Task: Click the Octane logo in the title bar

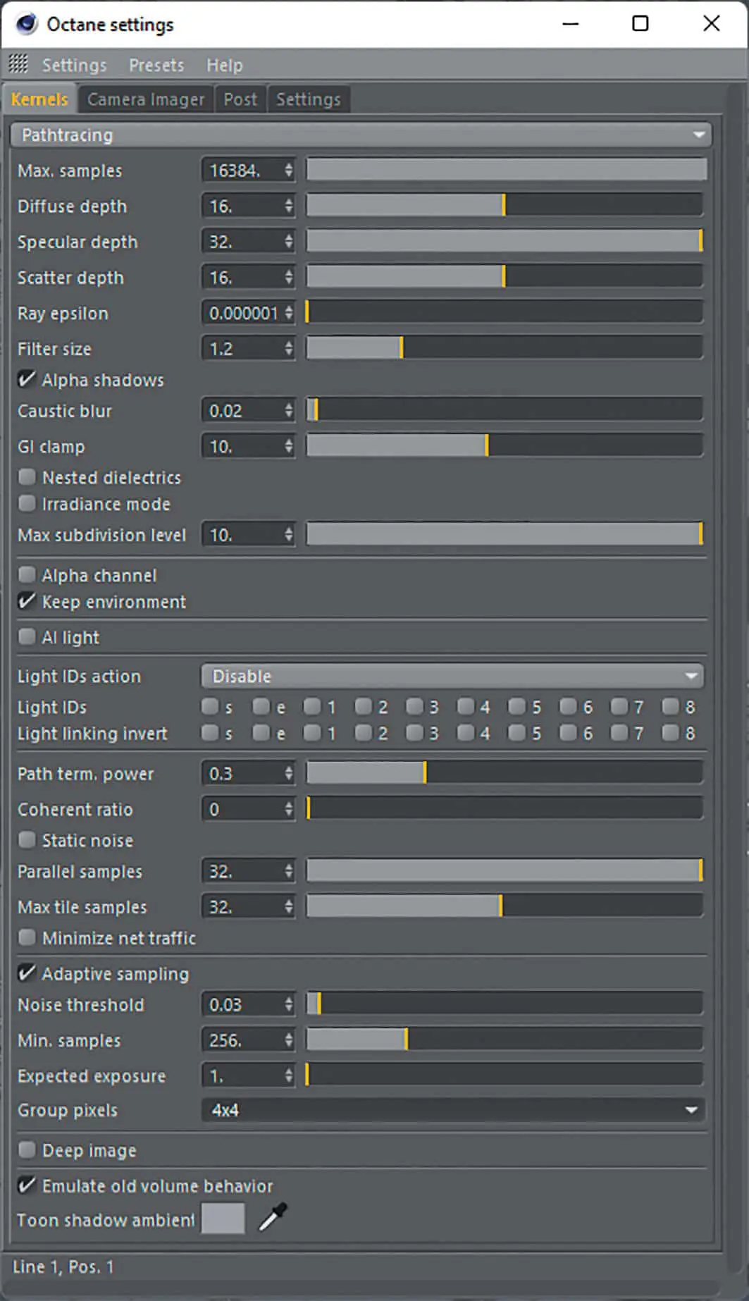Action: (26, 24)
